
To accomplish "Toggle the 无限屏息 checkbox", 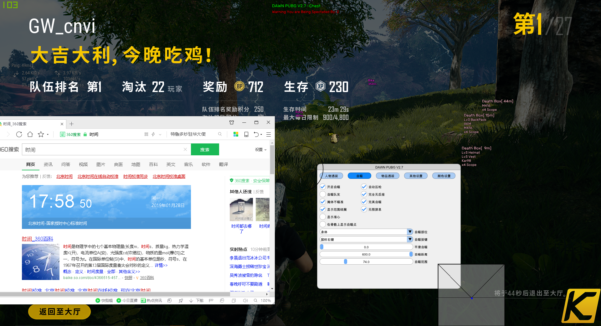I will (364, 209).
